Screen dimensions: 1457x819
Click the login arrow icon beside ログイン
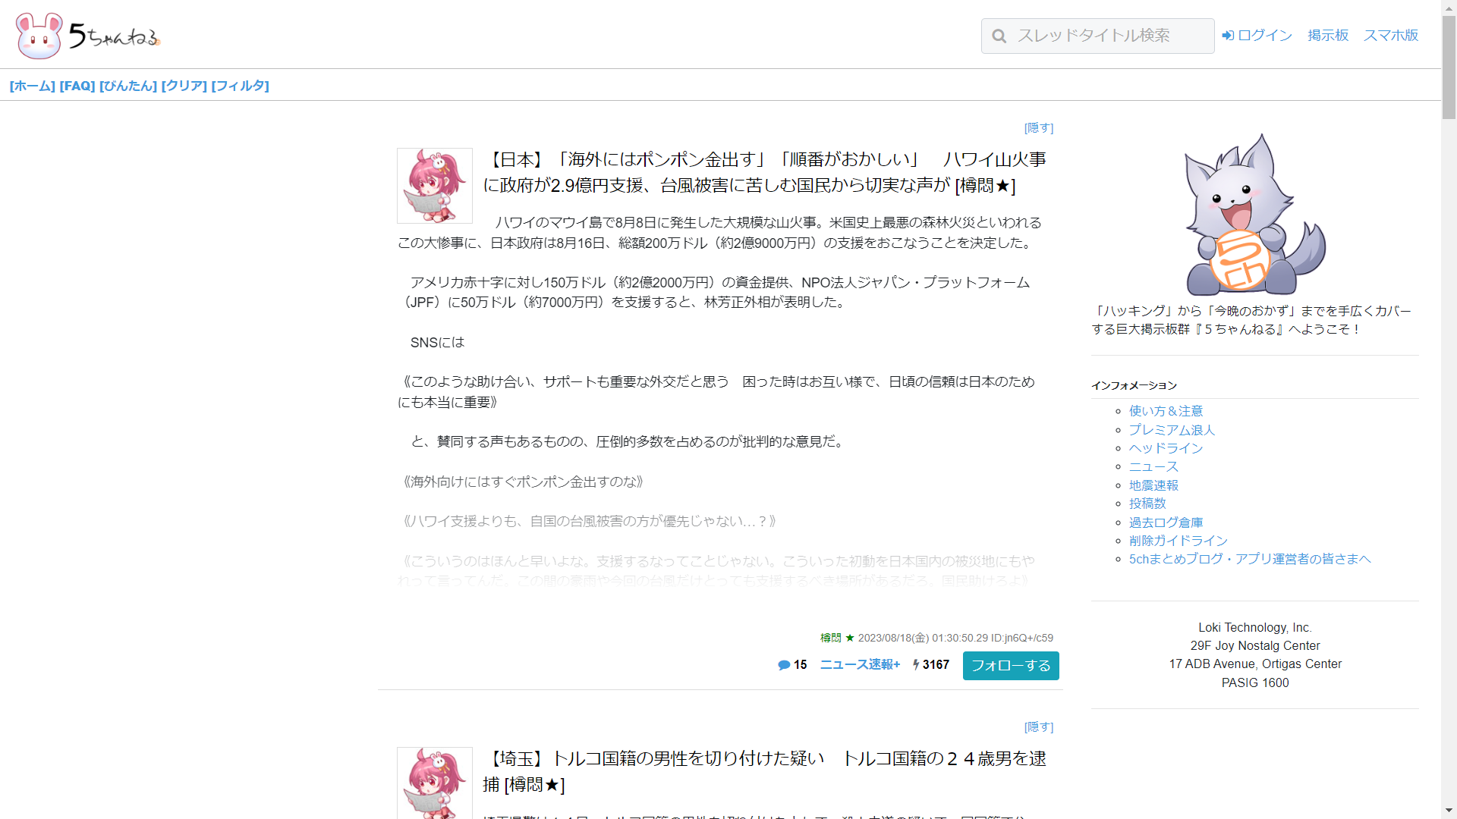coord(1229,35)
